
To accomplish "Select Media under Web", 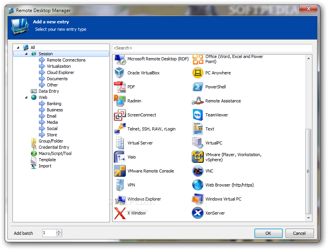I will click(x=52, y=122).
